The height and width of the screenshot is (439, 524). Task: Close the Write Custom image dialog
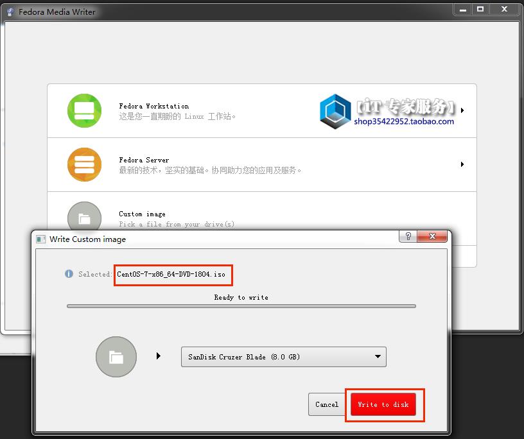[432, 236]
